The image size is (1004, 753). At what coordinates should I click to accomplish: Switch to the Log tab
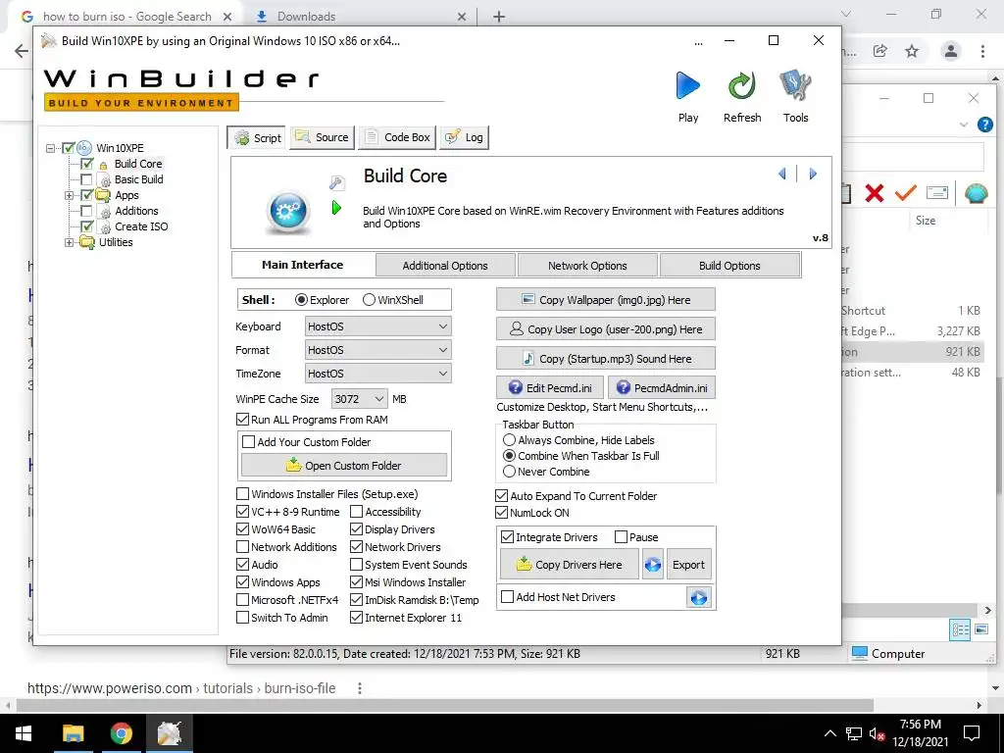[464, 137]
